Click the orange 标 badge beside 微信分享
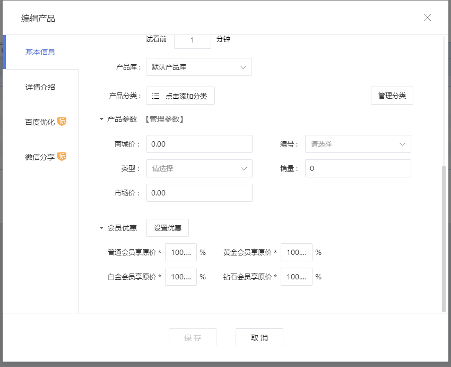 coord(62,156)
